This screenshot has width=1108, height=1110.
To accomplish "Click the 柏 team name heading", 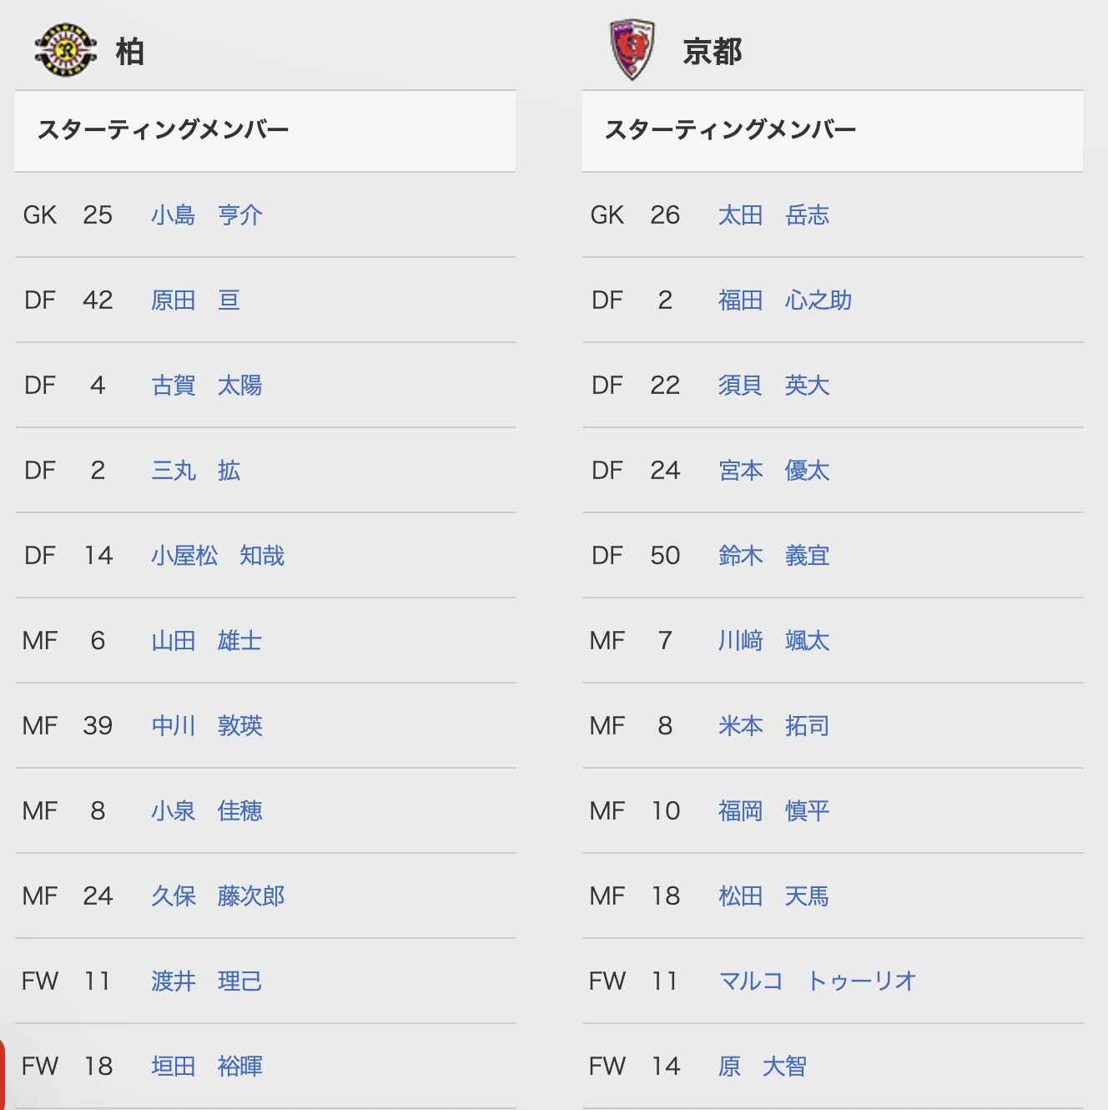I will [x=130, y=52].
